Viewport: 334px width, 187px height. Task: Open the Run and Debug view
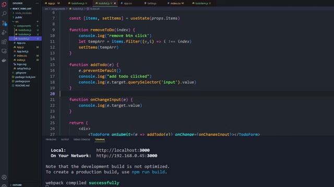click(4, 32)
